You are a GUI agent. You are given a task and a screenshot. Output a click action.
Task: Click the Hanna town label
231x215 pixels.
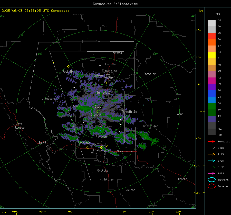pos(179,114)
